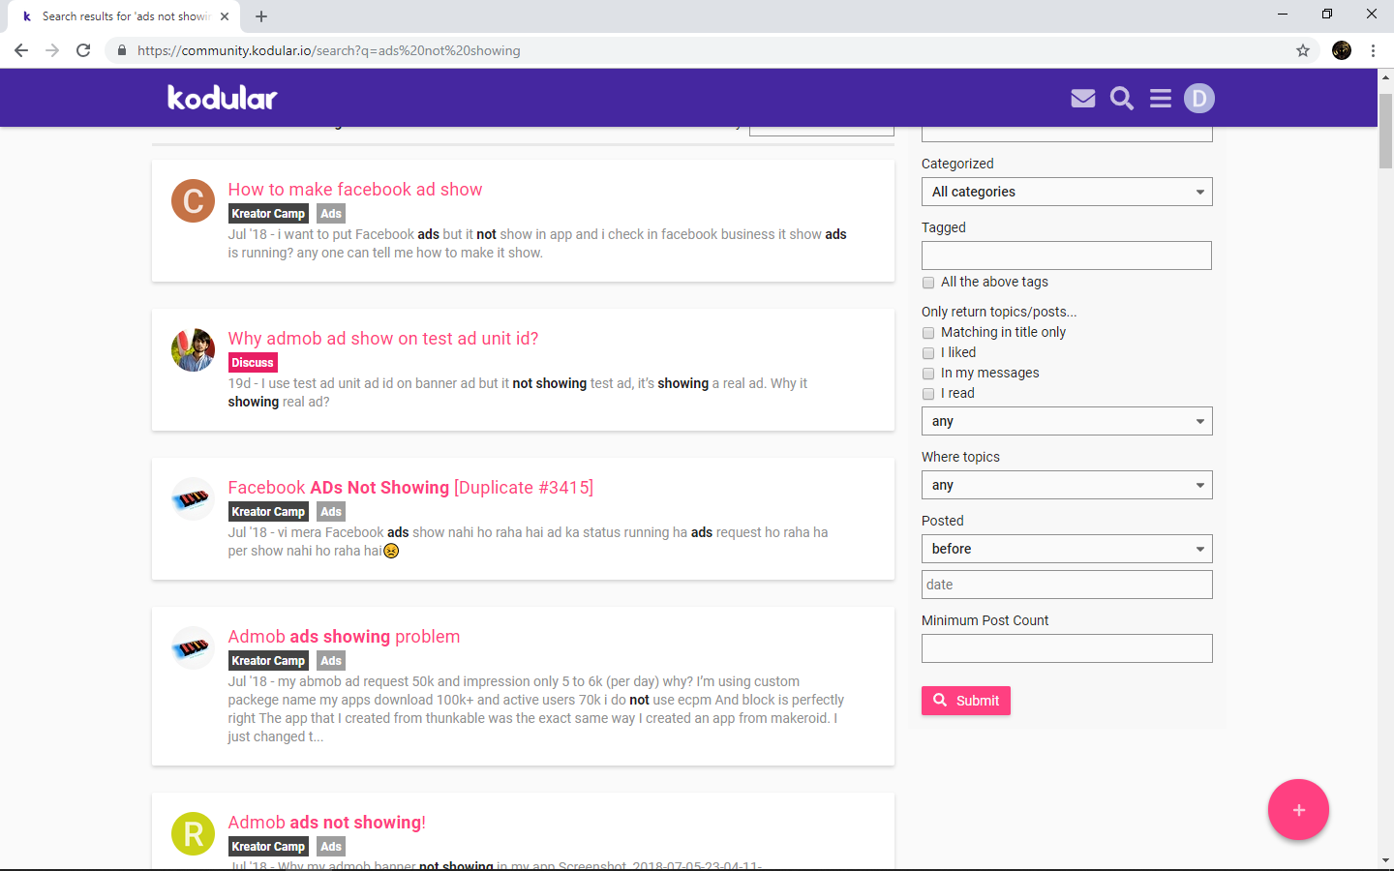The height and width of the screenshot is (871, 1394).
Task: Click the pink plus button to create topic
Action: pos(1298,809)
